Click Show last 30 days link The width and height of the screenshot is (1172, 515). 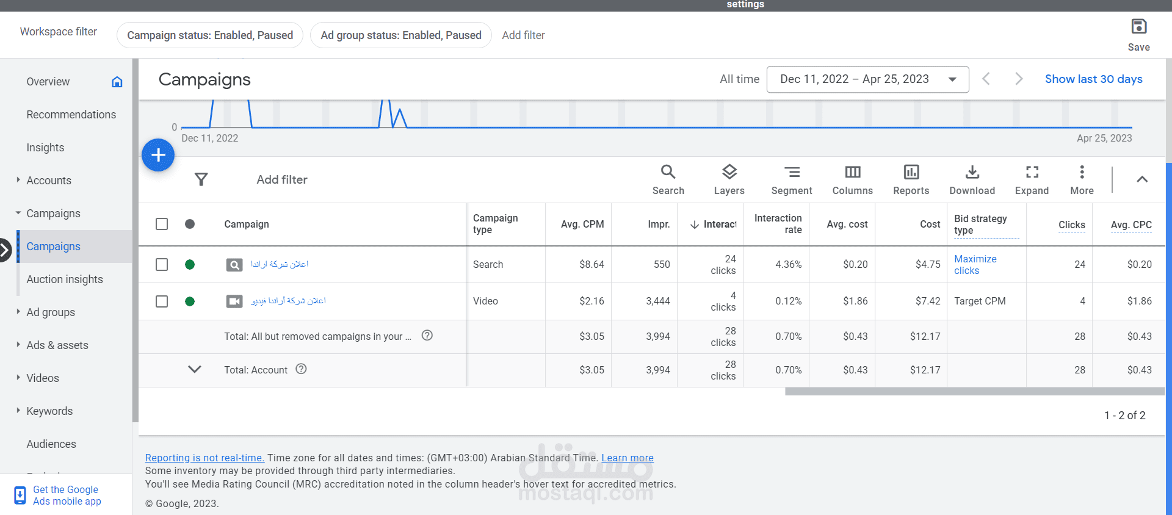pyautogui.click(x=1093, y=79)
